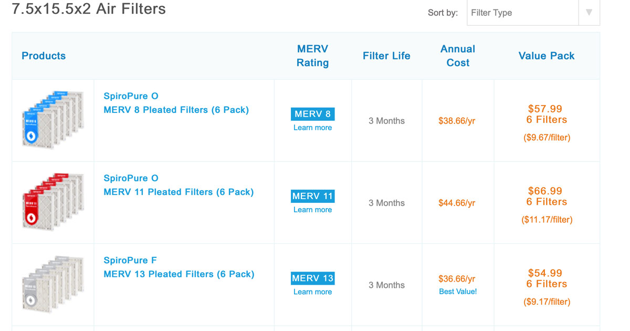Screen dimensions: 630x331
Task: Open SpiroPure O MERV 8 Pleated Filters link
Action: pyautogui.click(x=176, y=103)
